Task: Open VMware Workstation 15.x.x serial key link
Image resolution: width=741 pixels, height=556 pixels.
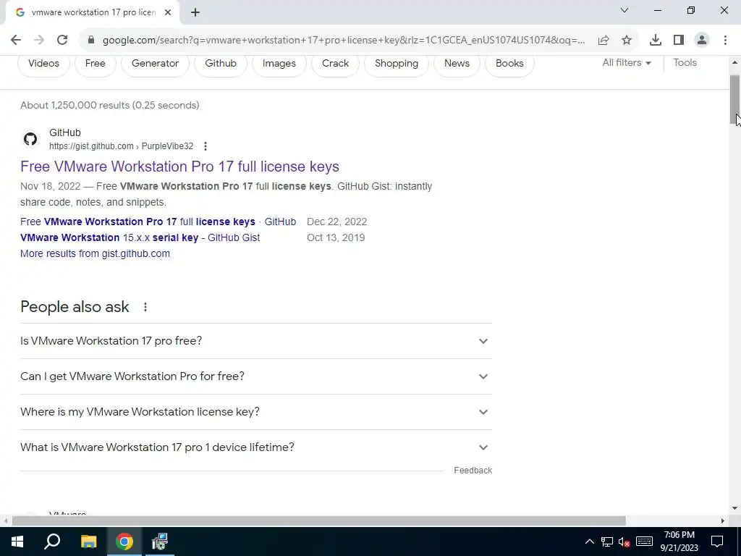Action: point(140,237)
